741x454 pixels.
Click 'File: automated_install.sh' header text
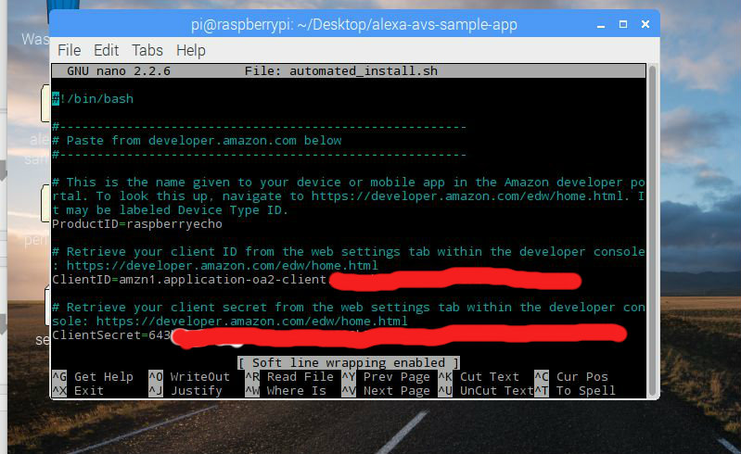(x=340, y=70)
